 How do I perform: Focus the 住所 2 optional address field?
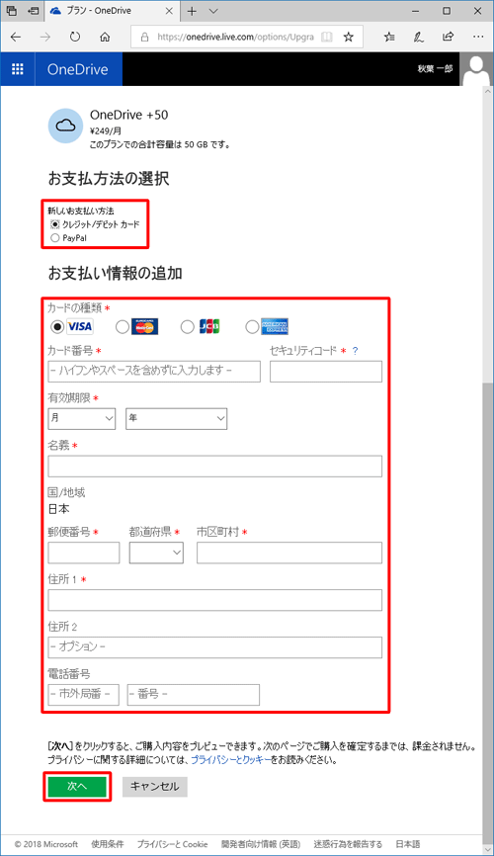pyautogui.click(x=215, y=647)
